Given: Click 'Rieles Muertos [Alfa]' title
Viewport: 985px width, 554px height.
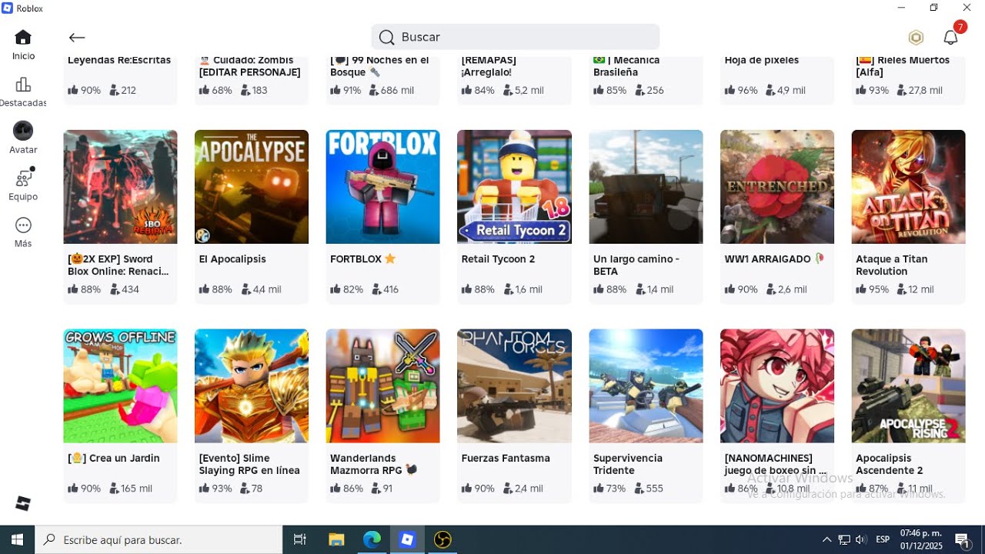Looking at the screenshot, I should 903,66.
